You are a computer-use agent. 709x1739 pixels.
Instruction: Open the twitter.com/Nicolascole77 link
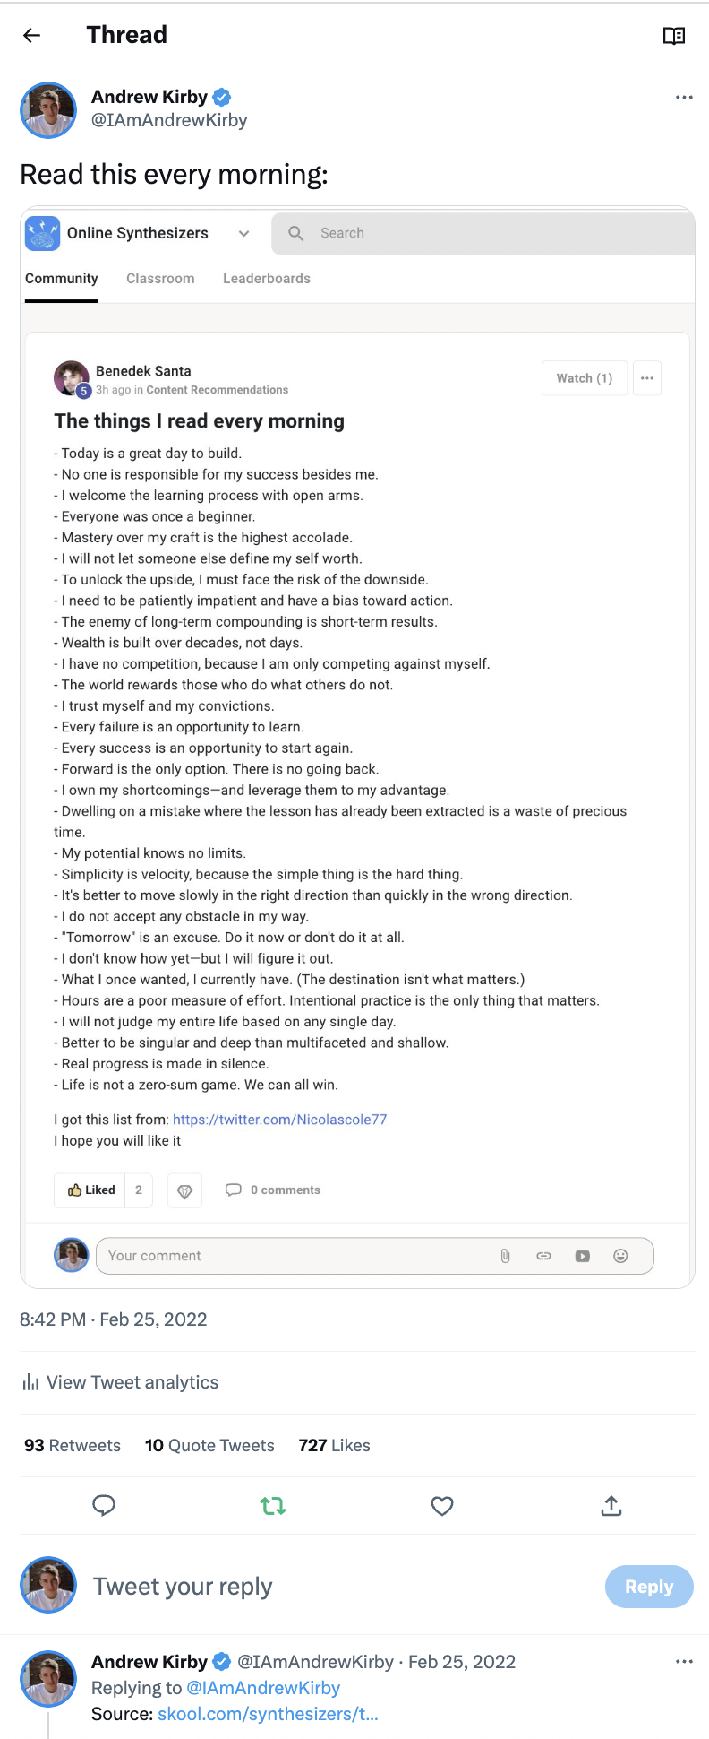click(x=279, y=1120)
